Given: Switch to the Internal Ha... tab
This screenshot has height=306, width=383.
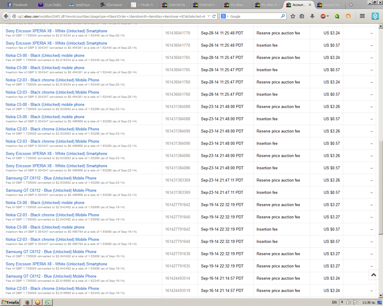Looking at the screenshot, I should pos(175,5).
